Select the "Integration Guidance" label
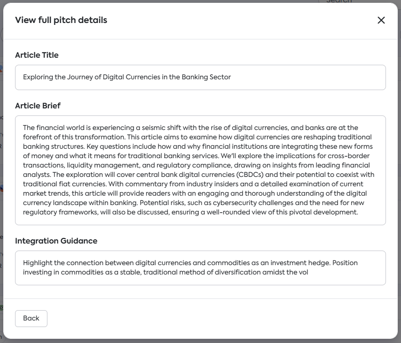The image size is (401, 343). coord(56,241)
